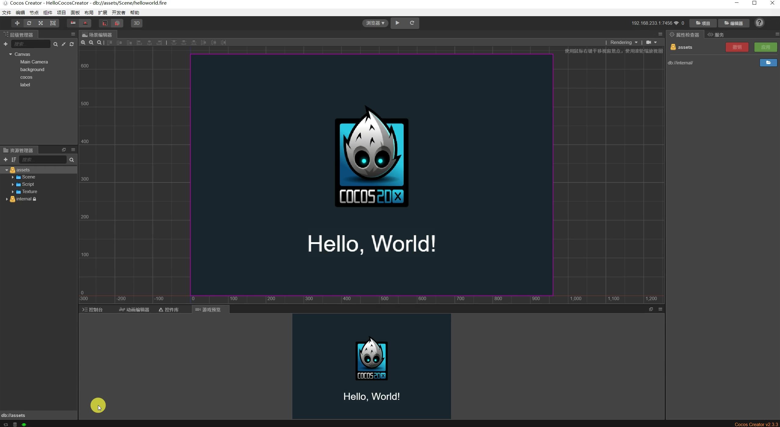Collapse the Canvas node
The height and width of the screenshot is (427, 780).
(x=11, y=54)
